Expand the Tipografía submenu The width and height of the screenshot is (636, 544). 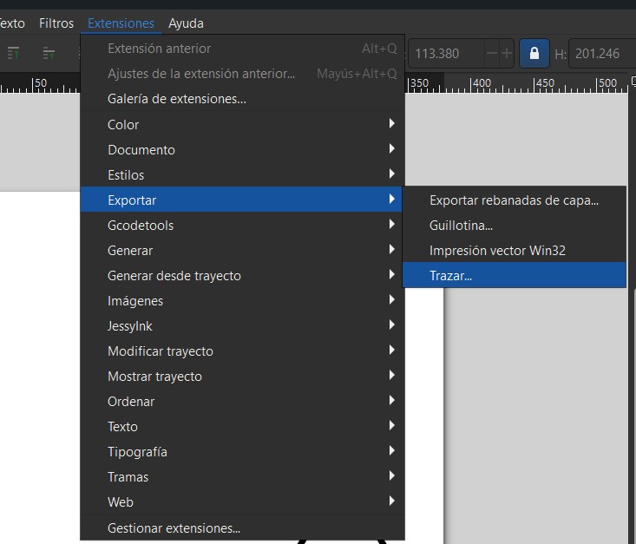242,451
